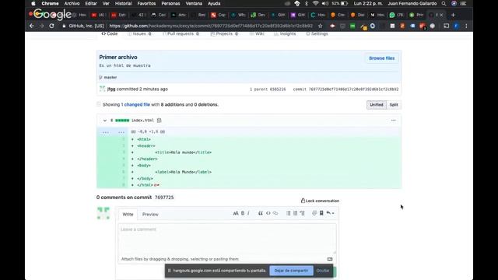Insert header text with the AA icon
This screenshot has height=280, width=498.
click(235, 213)
